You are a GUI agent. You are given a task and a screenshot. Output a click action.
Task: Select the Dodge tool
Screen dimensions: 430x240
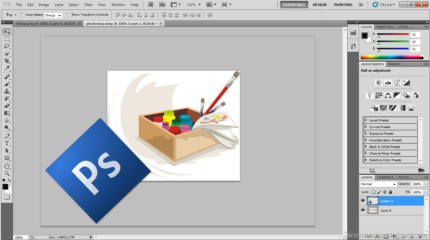point(7,128)
